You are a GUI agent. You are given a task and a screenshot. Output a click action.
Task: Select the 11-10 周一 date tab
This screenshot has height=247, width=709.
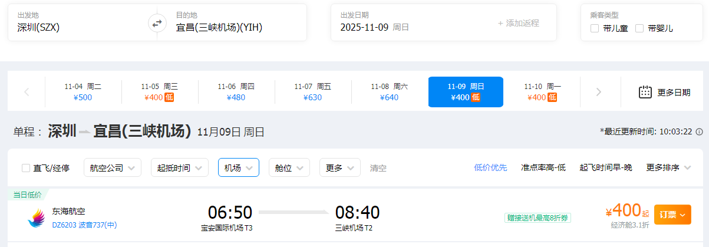[542, 92]
